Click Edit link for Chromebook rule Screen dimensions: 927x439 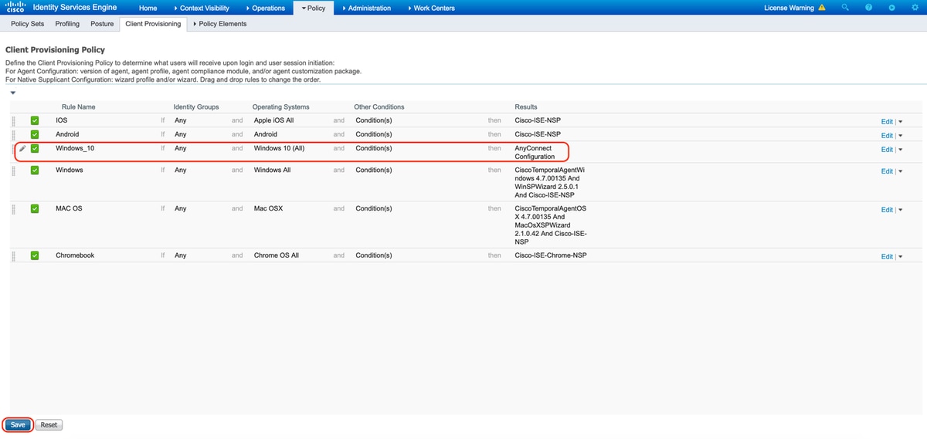click(887, 257)
